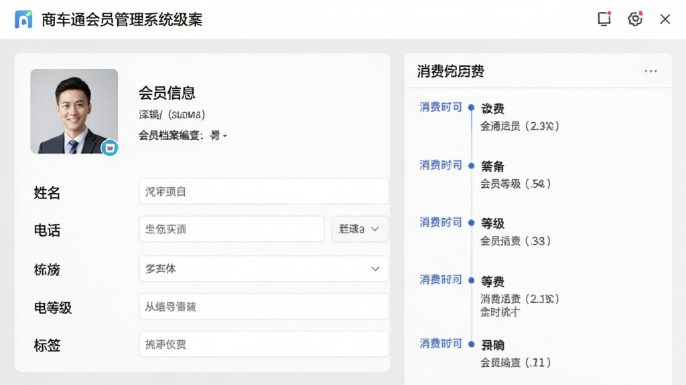Click the camera badge on member photo
Image resolution: width=686 pixels, height=385 pixels.
click(109, 148)
